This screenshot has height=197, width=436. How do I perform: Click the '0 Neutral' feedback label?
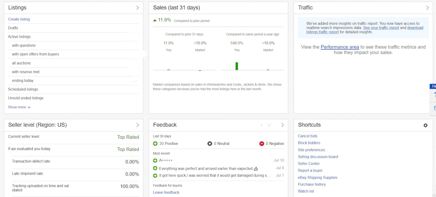222,144
